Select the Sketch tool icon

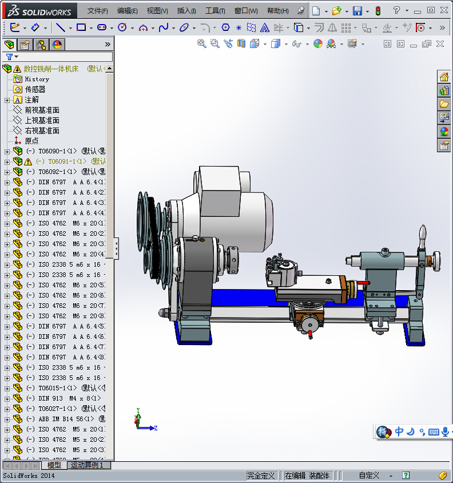14,27
